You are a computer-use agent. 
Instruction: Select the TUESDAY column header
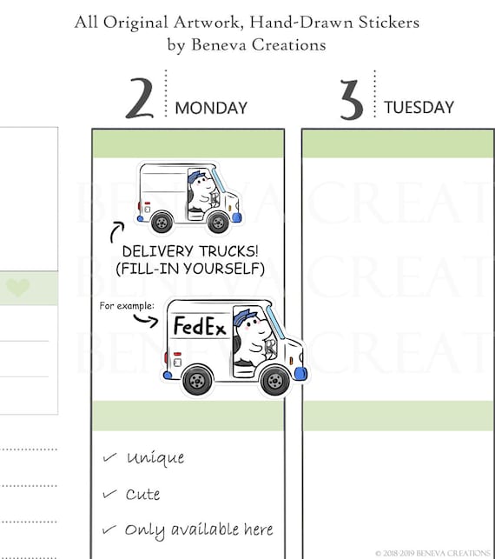pyautogui.click(x=419, y=107)
